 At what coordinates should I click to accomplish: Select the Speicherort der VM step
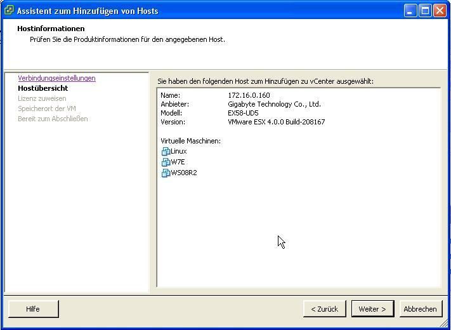click(x=47, y=109)
